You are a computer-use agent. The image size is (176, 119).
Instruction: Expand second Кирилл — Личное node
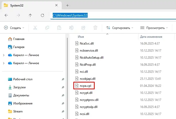(x=4, y=63)
